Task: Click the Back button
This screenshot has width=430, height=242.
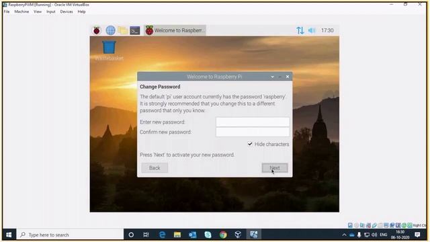Action: point(155,168)
